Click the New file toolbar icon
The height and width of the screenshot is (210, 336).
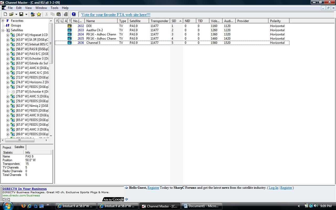click(x=5, y=14)
